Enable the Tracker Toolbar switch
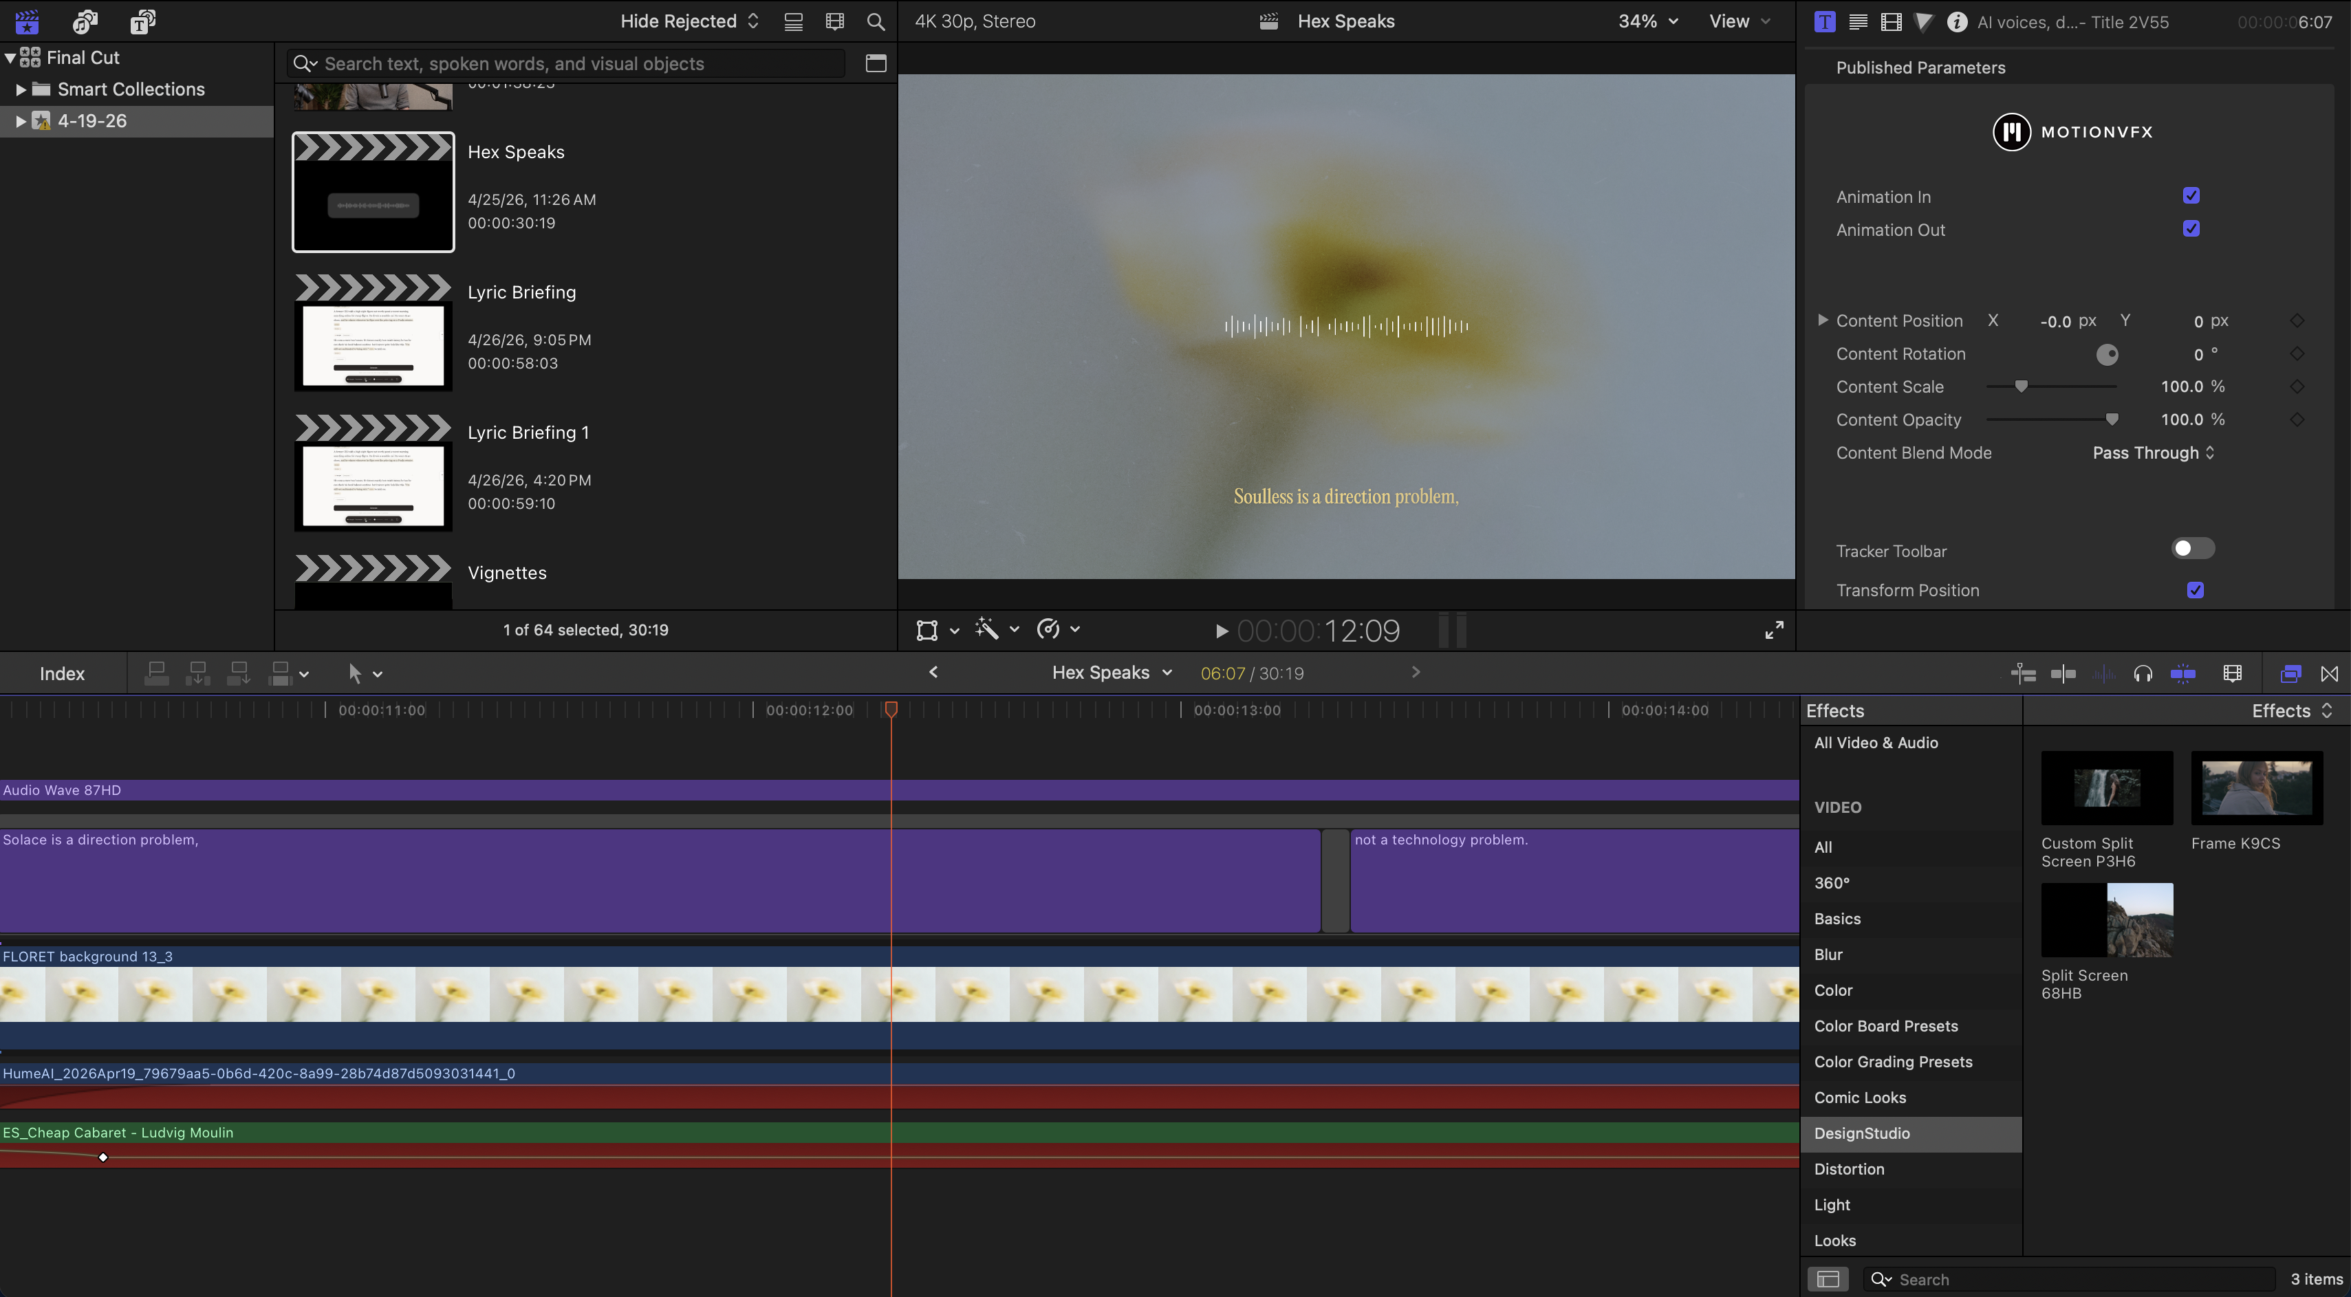Viewport: 2351px width, 1297px height. tap(2192, 549)
